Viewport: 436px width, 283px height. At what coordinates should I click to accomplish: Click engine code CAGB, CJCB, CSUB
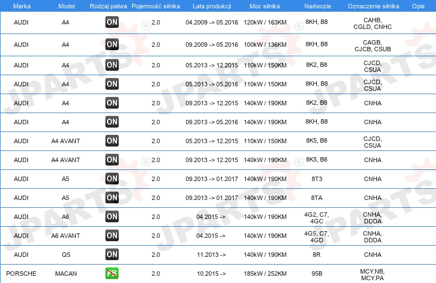372,46
